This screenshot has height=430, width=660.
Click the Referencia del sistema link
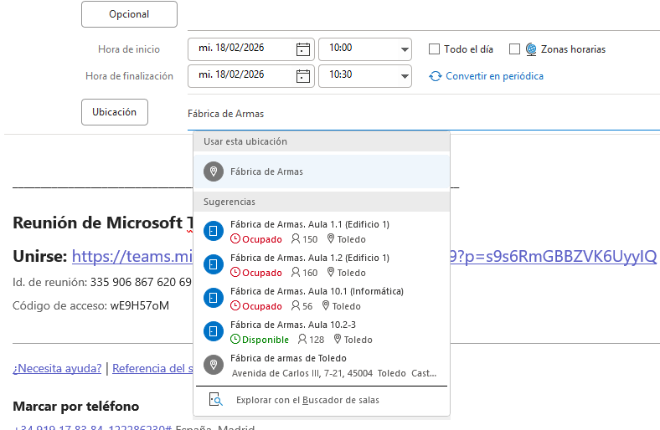point(152,368)
